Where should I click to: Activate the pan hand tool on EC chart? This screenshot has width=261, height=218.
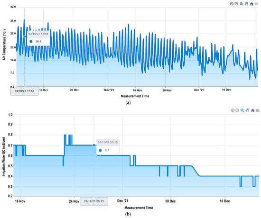pyautogui.click(x=248, y=110)
